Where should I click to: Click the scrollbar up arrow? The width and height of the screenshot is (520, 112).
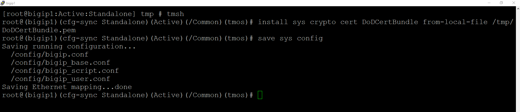click(518, 9)
